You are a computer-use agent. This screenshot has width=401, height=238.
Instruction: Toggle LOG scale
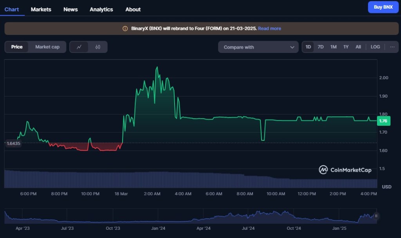click(375, 47)
